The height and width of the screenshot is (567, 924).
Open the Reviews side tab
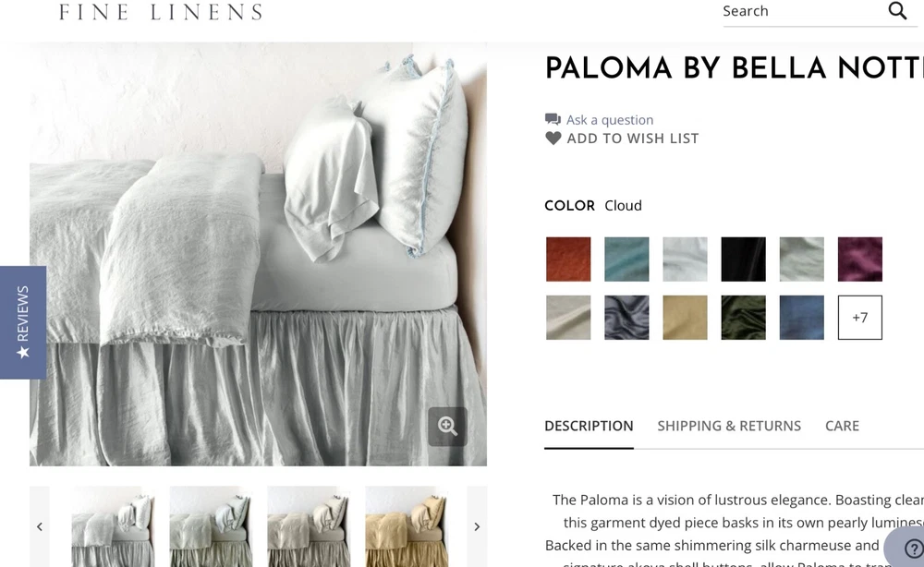click(23, 322)
